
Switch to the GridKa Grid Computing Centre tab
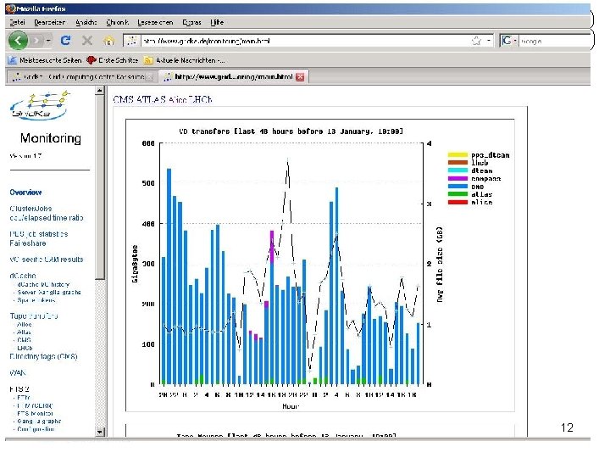(81, 76)
